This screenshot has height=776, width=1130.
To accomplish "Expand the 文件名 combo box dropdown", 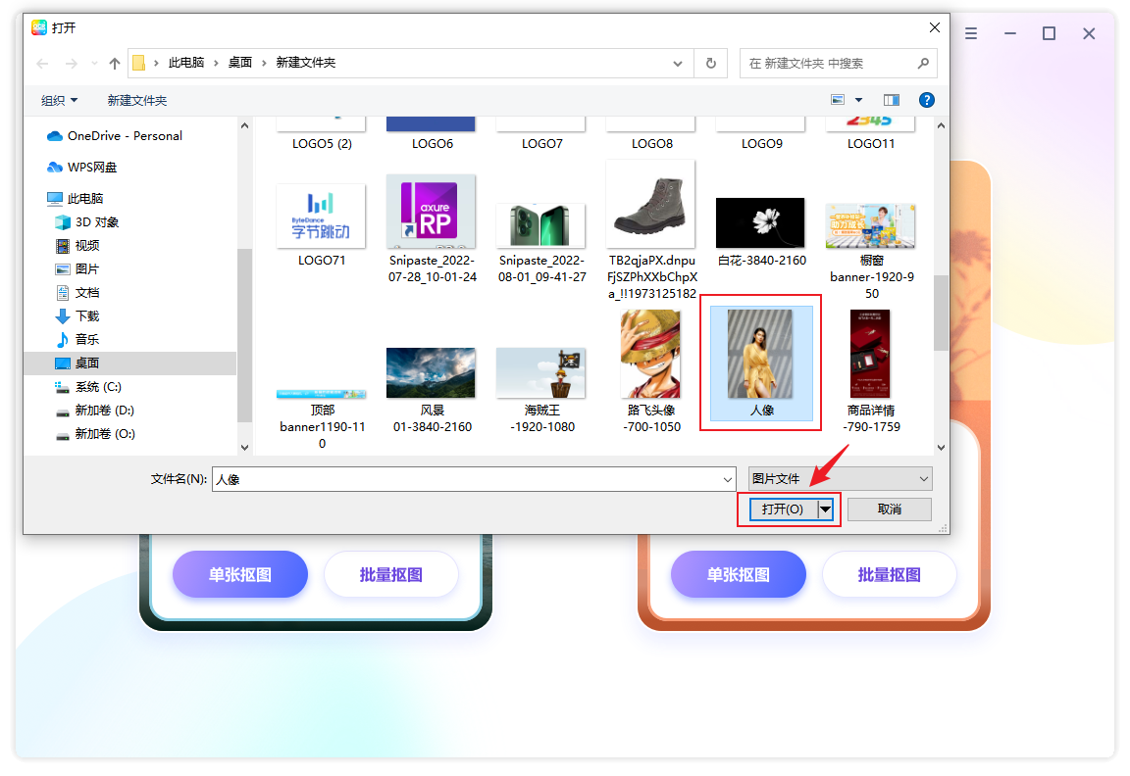I will 727,479.
